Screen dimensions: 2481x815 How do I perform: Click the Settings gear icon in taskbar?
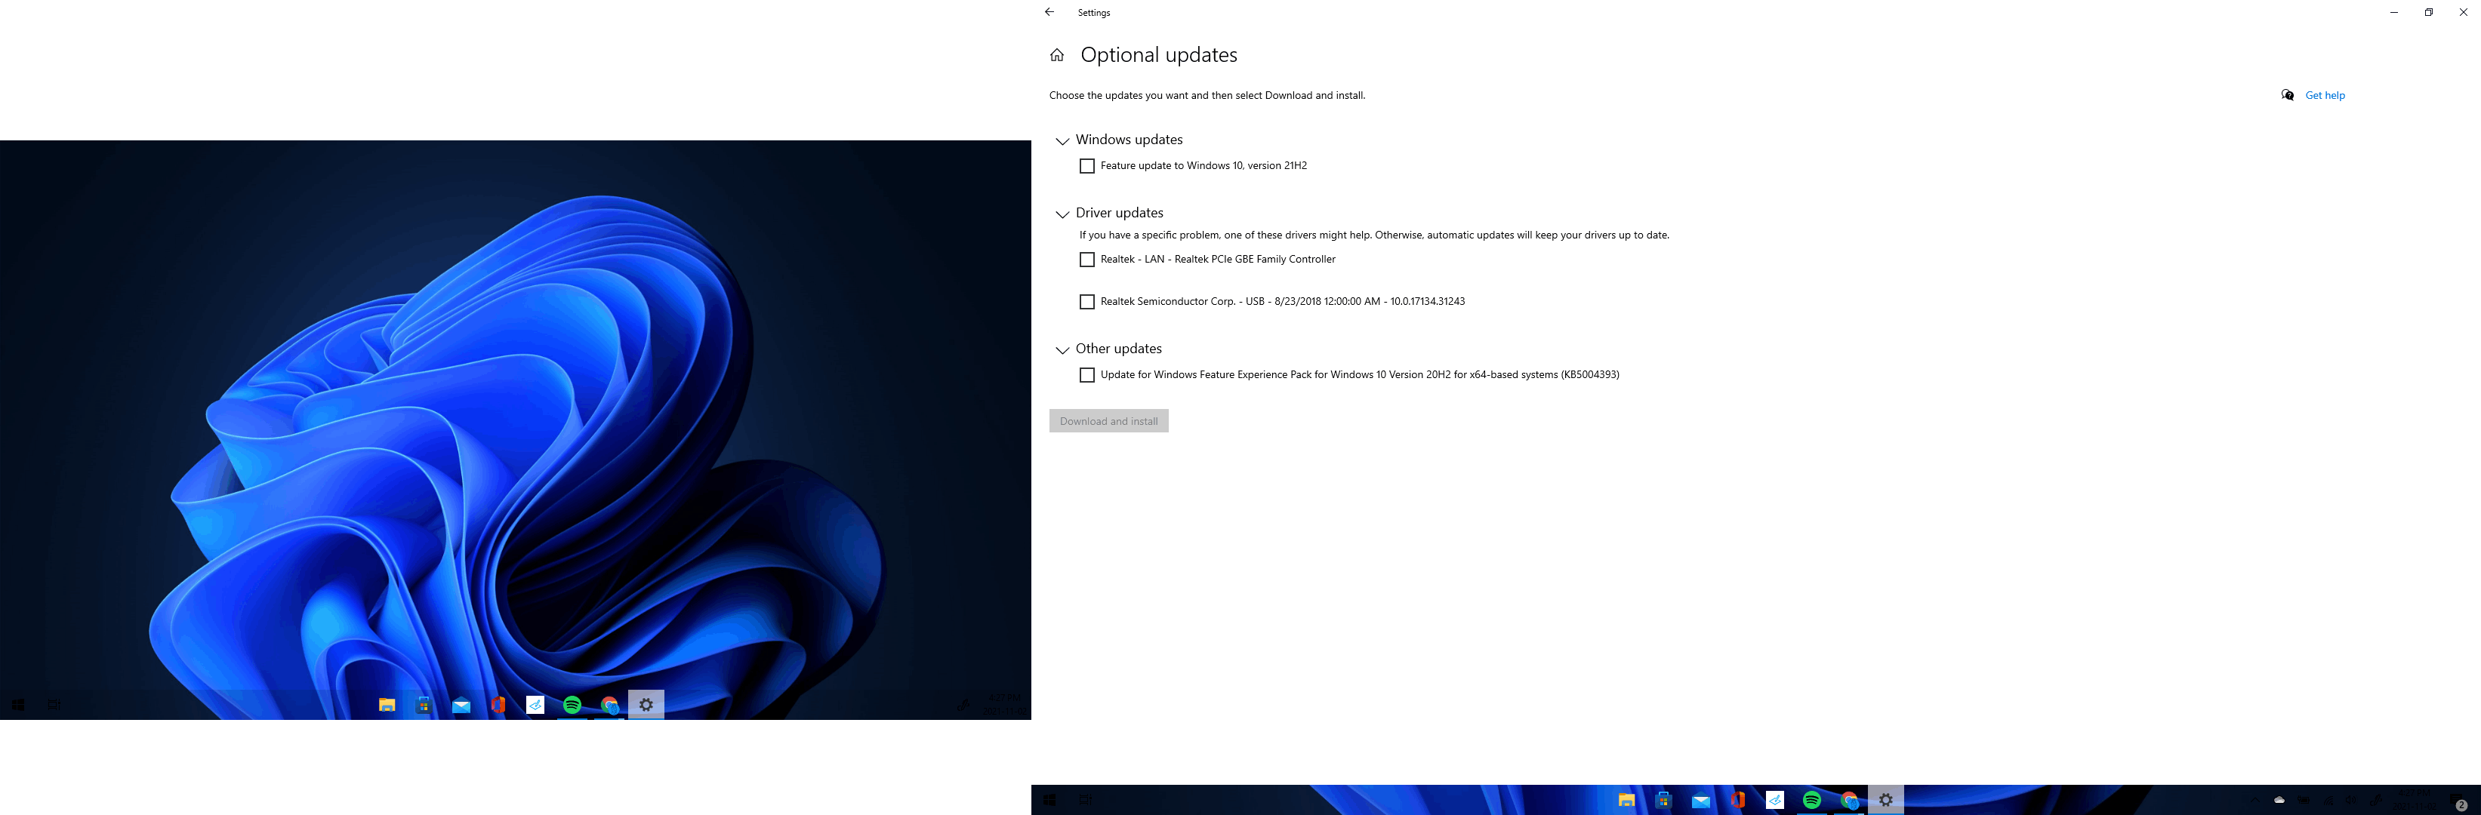(x=647, y=704)
